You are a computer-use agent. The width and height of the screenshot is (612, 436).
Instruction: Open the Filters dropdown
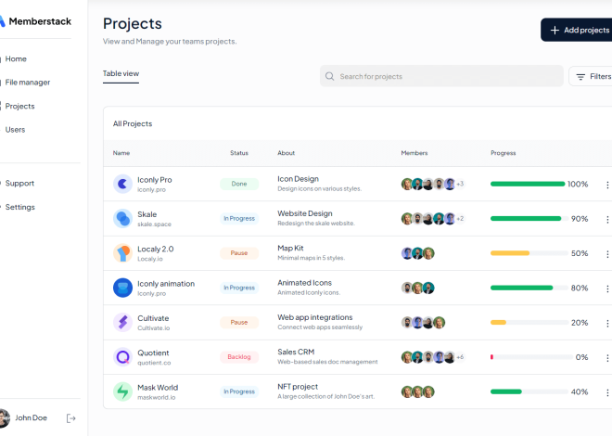(x=590, y=76)
